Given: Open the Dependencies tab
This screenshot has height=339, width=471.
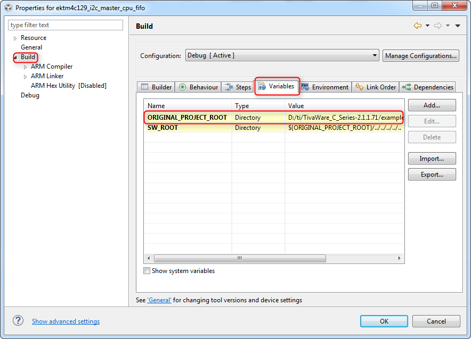Looking at the screenshot, I should pyautogui.click(x=428, y=87).
